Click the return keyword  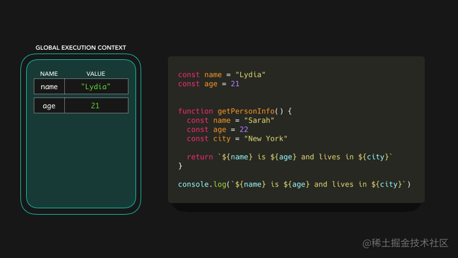(x=200, y=157)
